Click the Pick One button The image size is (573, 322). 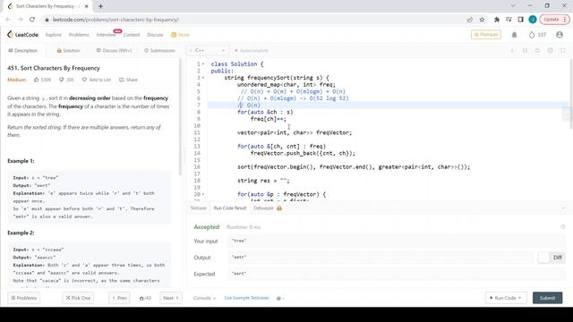[x=78, y=298]
